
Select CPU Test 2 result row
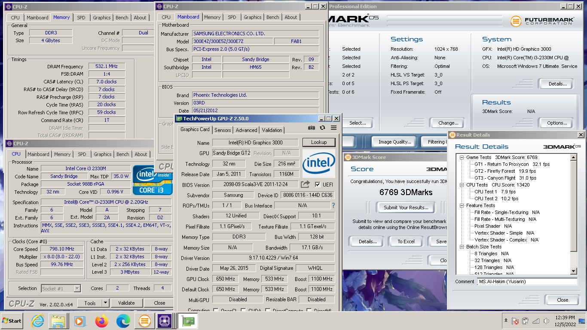pyautogui.click(x=496, y=199)
